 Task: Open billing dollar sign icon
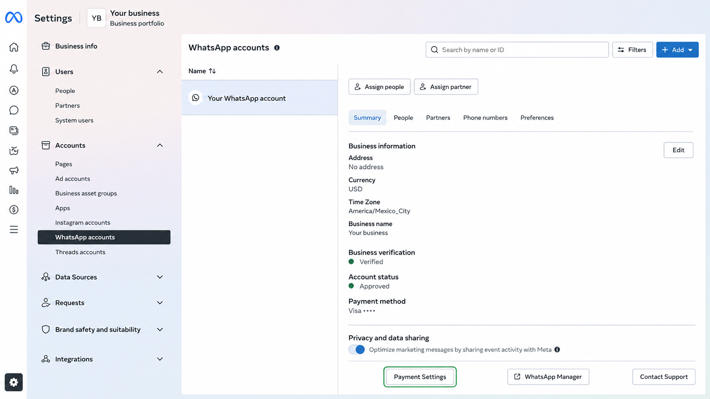pyautogui.click(x=14, y=210)
